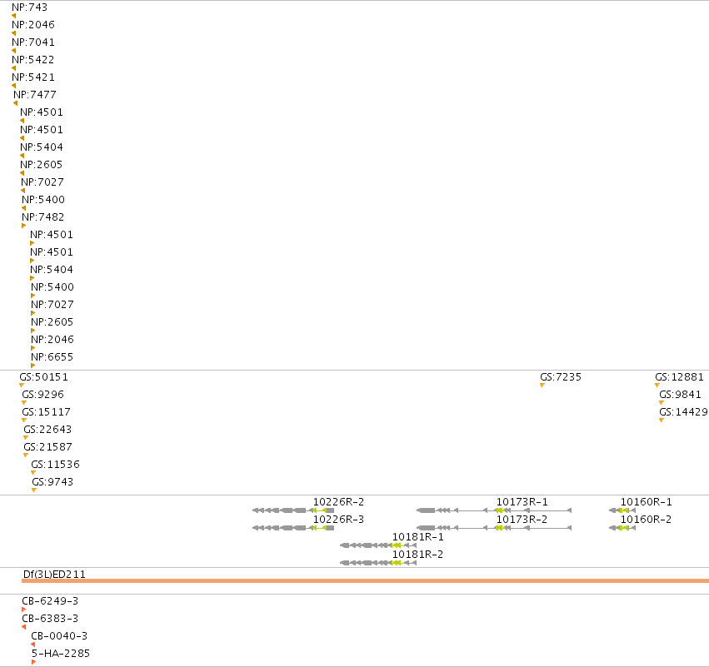The height and width of the screenshot is (667, 709).
Task: Select the NP:7482 insertion label
Action: tap(43, 217)
